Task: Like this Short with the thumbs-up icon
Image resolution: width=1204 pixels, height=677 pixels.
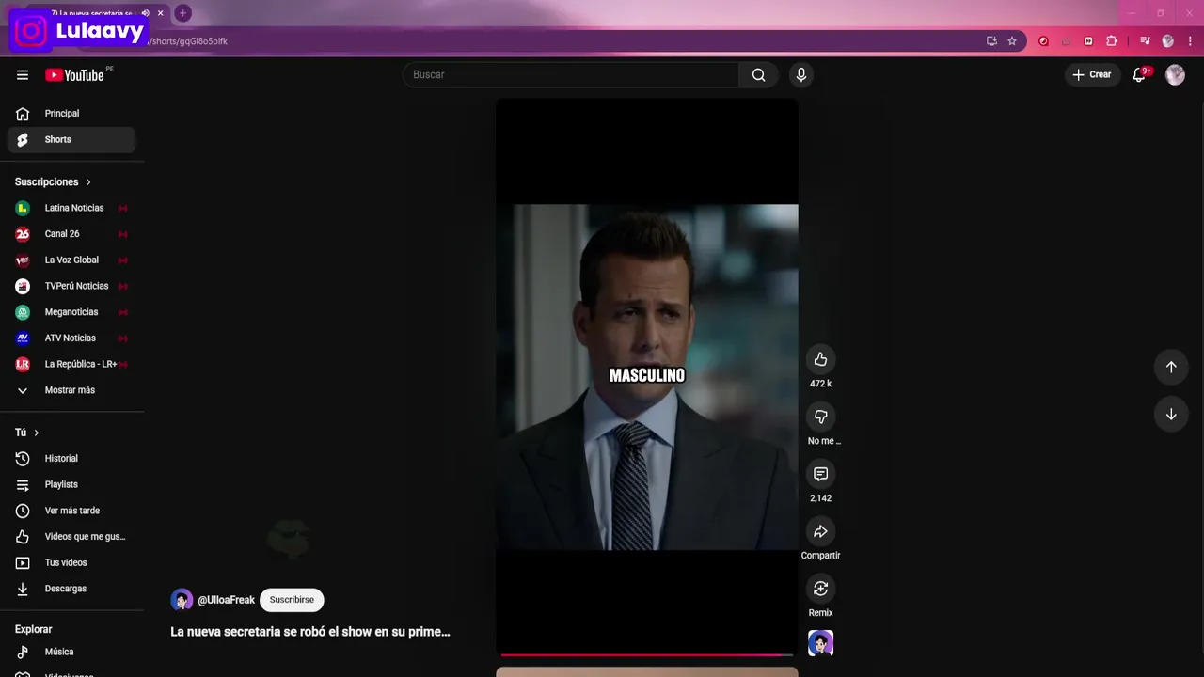Action: click(x=820, y=359)
